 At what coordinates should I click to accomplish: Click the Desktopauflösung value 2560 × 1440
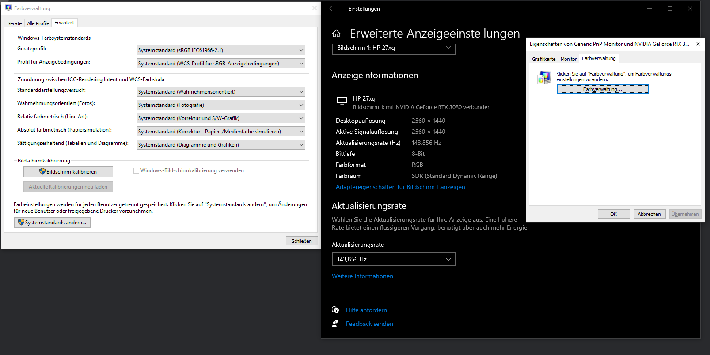[429, 121]
